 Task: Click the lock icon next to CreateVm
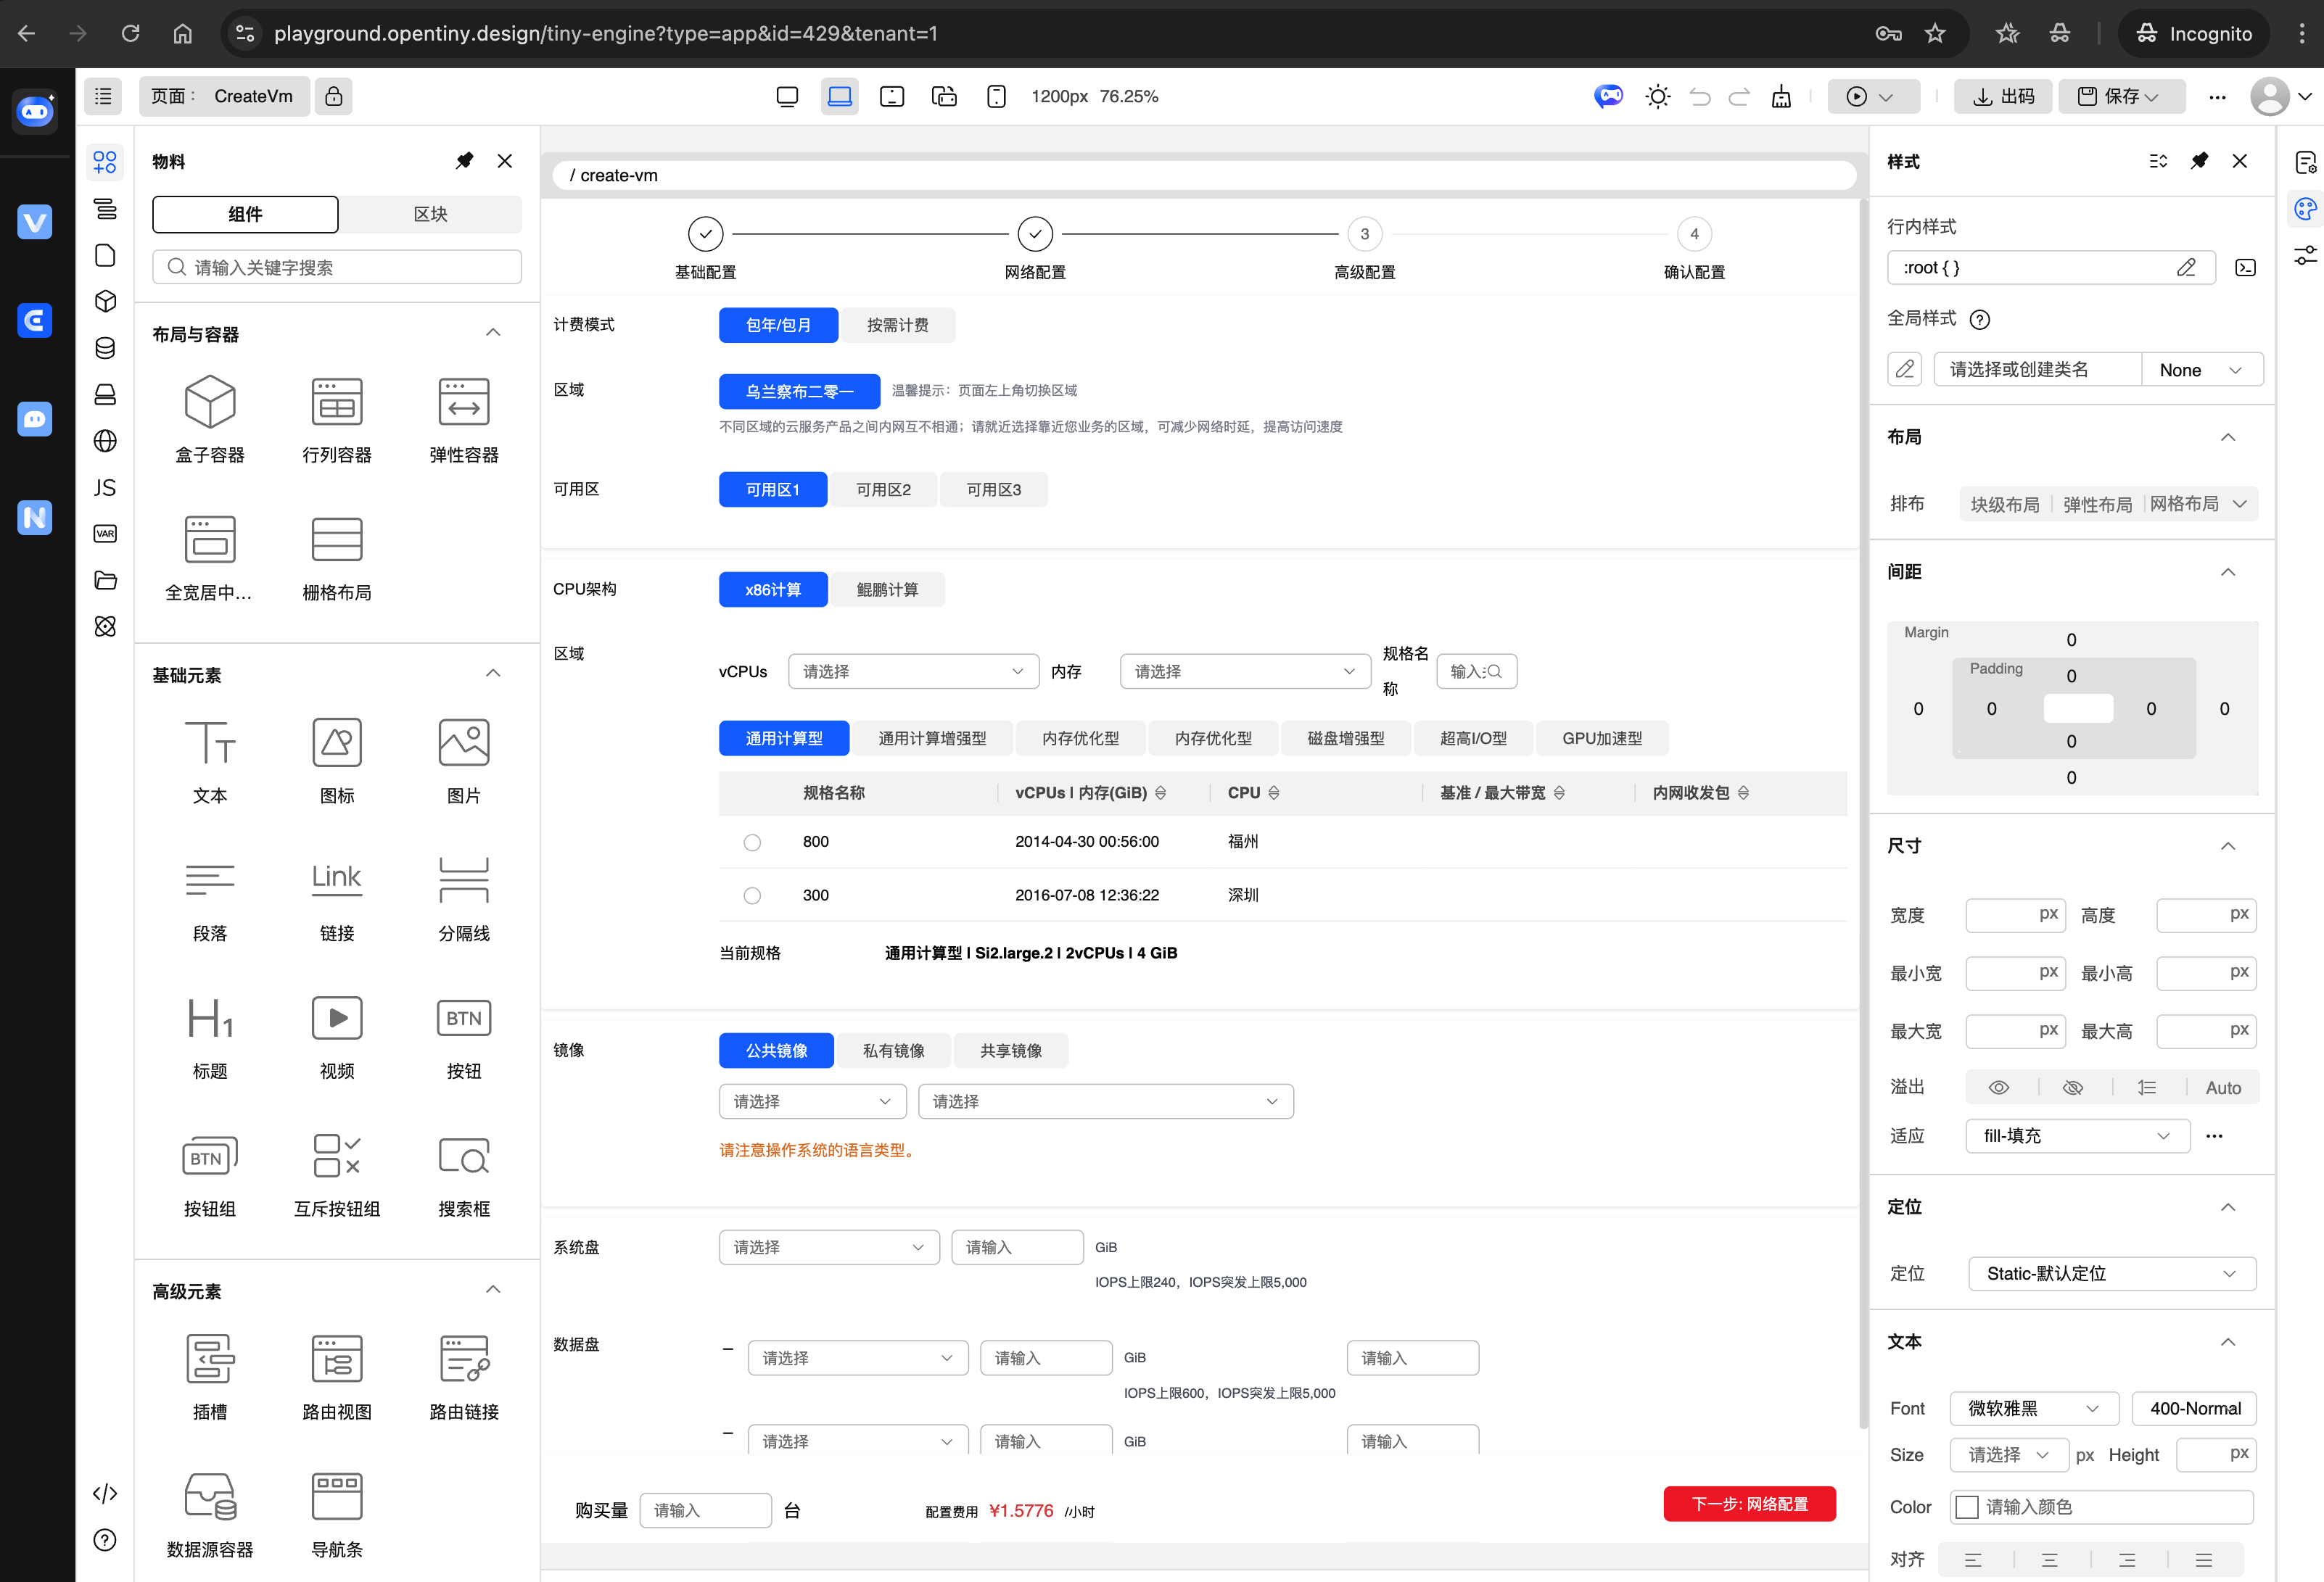click(334, 96)
